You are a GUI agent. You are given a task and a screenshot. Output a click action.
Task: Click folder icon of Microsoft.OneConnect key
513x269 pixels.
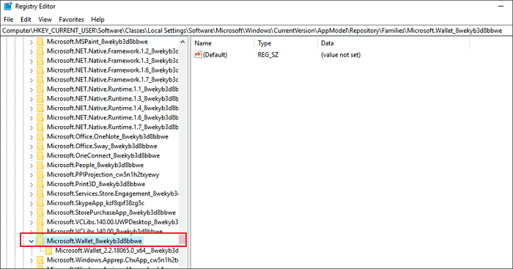(40, 155)
